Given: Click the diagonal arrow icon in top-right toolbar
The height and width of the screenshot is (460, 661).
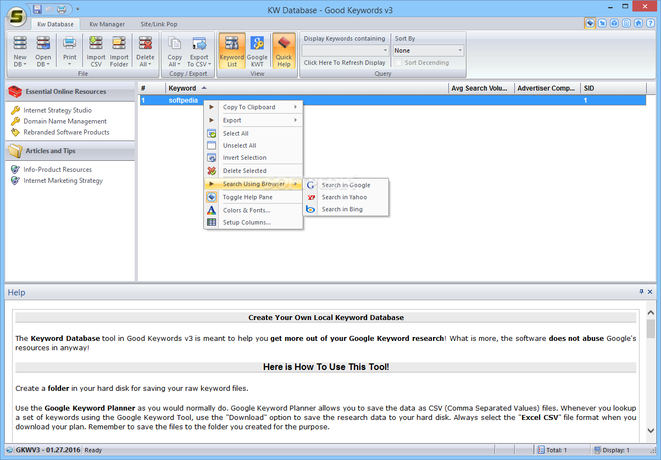Looking at the screenshot, I should (x=602, y=23).
